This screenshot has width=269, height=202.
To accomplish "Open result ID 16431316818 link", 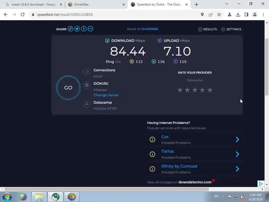I will (x=149, y=29).
